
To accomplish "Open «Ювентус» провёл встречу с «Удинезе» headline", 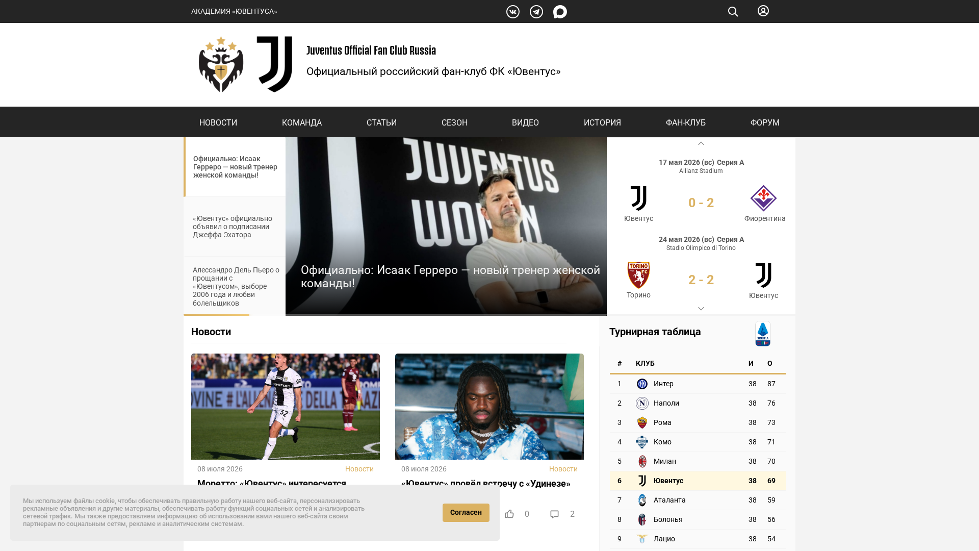I will (486, 483).
